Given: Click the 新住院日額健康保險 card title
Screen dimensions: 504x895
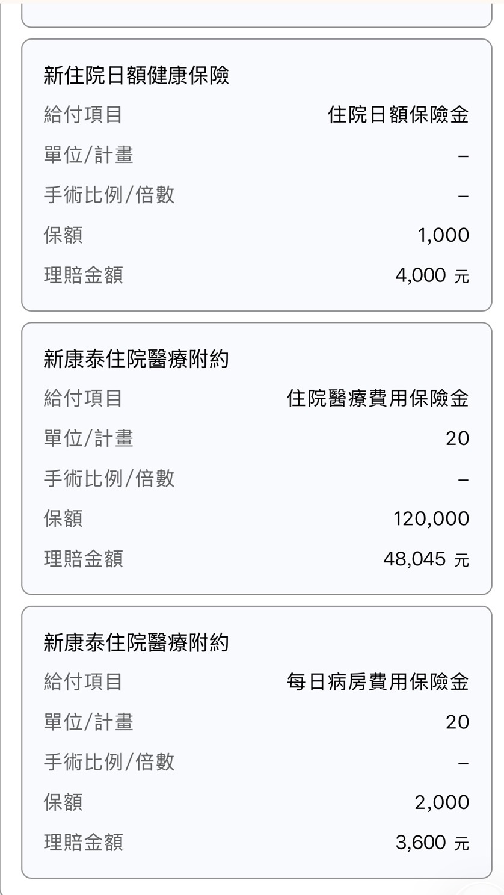Looking at the screenshot, I should coord(136,76).
